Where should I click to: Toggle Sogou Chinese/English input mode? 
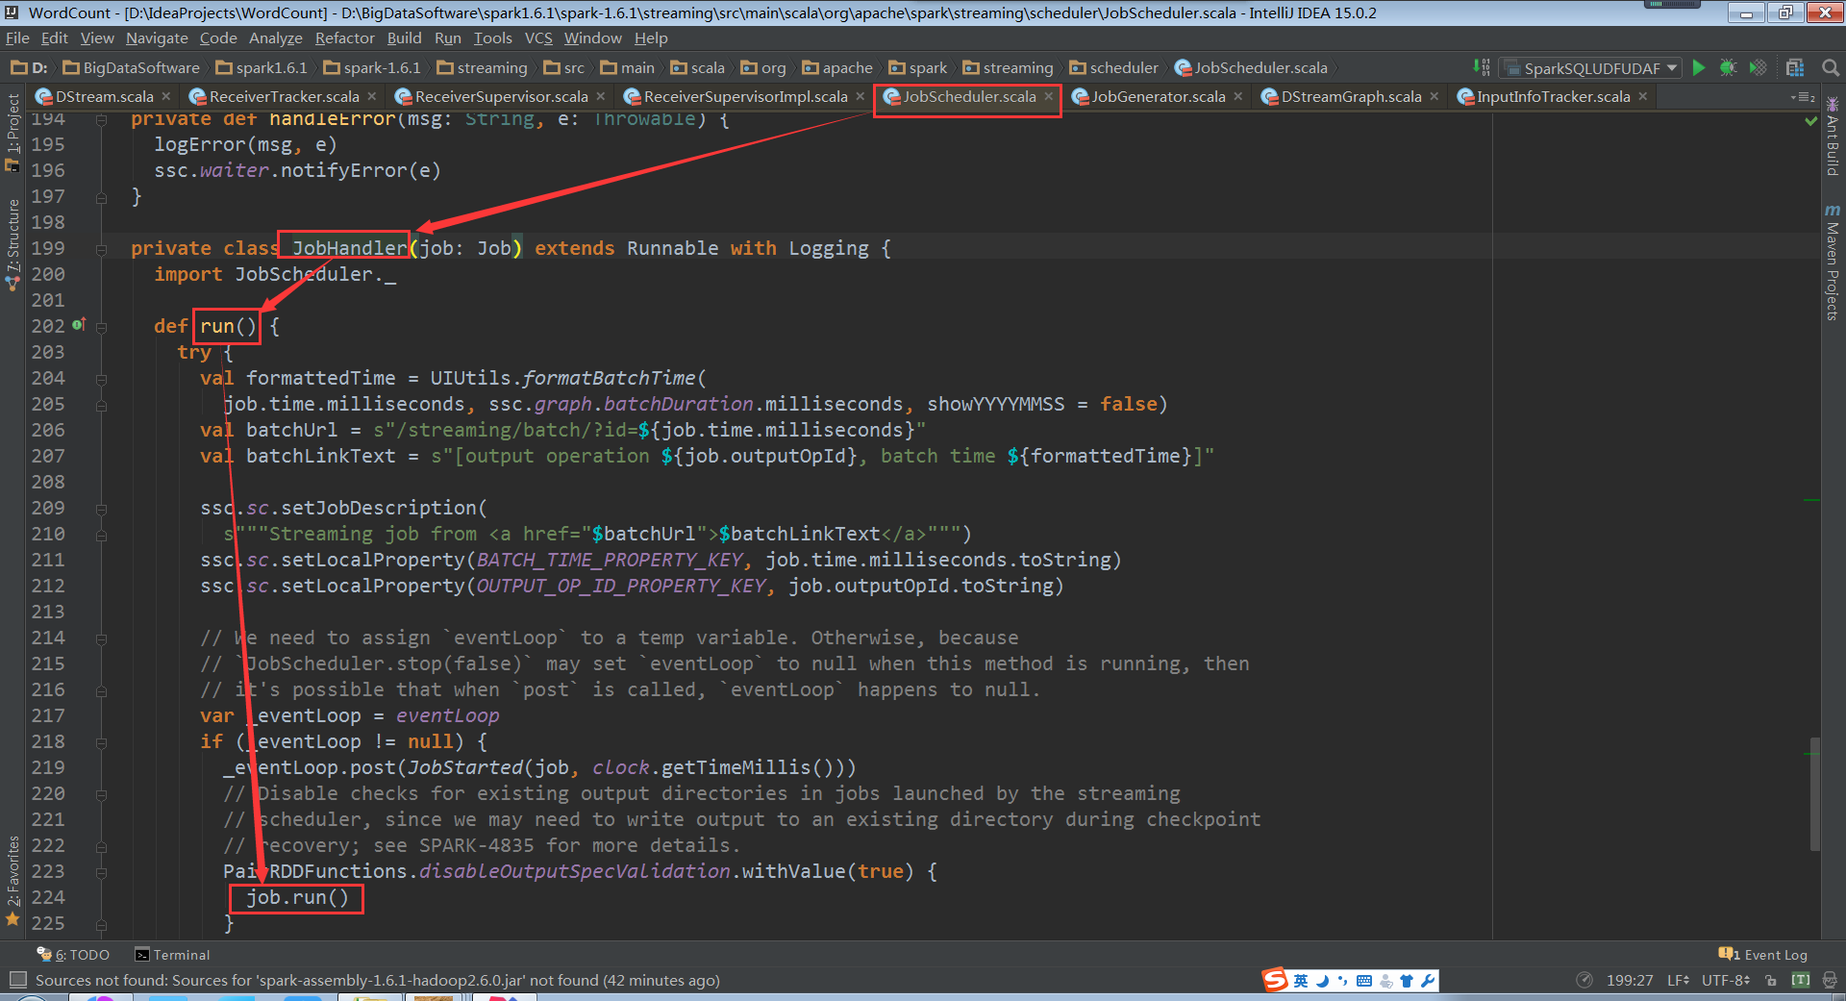pos(1301,981)
